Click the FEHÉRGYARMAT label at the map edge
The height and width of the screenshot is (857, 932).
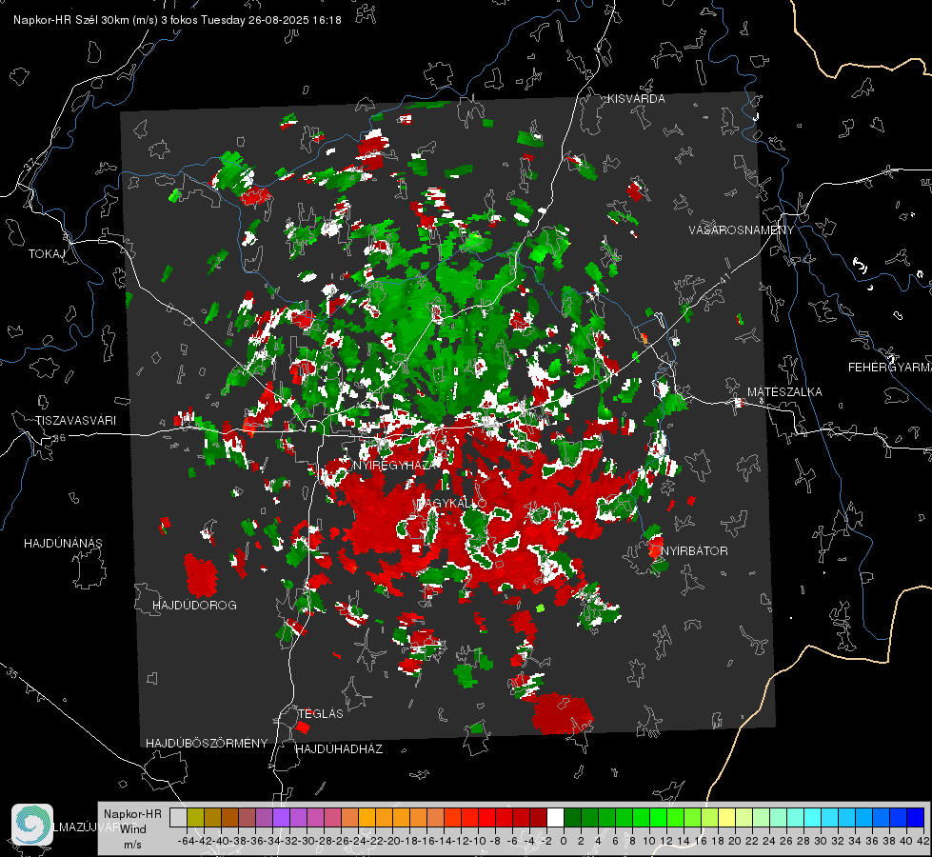click(889, 368)
